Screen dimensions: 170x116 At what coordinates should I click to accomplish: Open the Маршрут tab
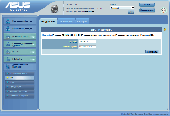point(82,21)
